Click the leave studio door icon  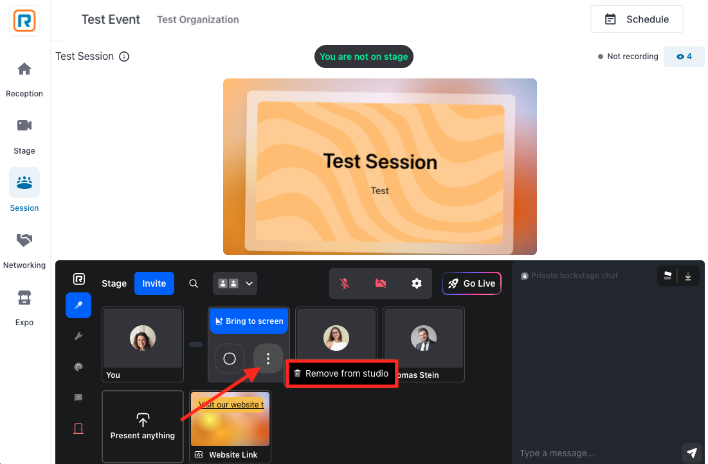click(x=78, y=429)
